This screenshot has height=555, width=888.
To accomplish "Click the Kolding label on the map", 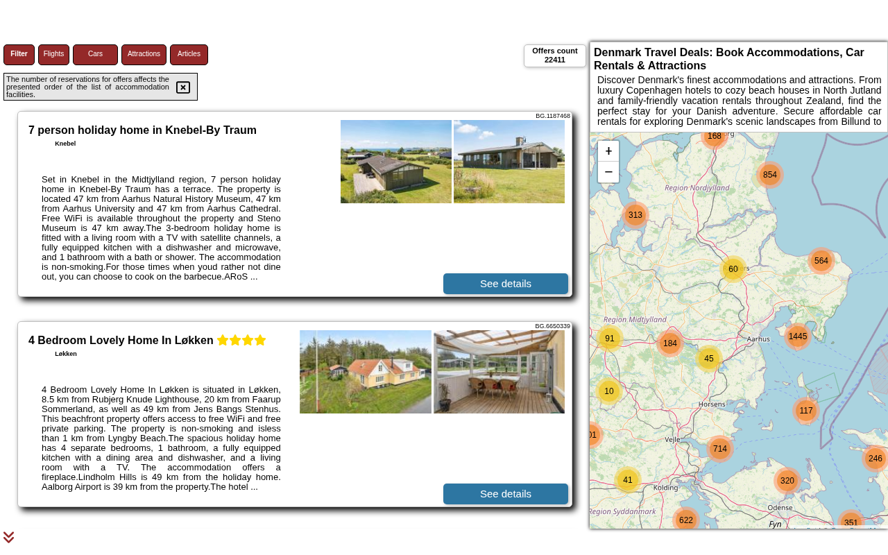I will click(x=665, y=488).
